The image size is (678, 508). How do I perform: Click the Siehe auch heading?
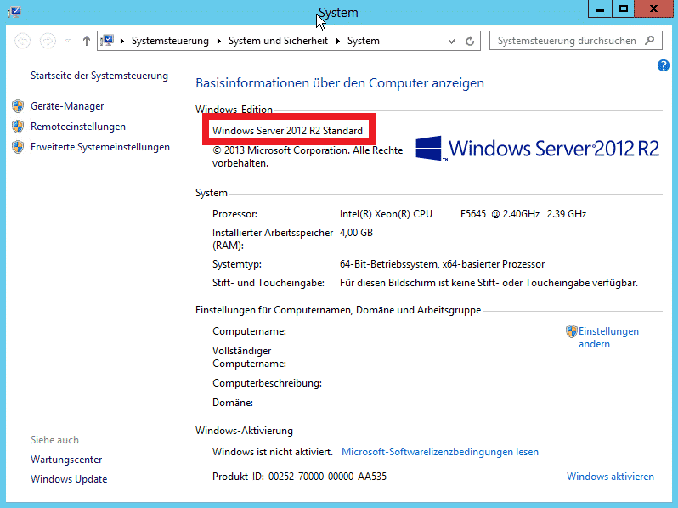(x=54, y=440)
